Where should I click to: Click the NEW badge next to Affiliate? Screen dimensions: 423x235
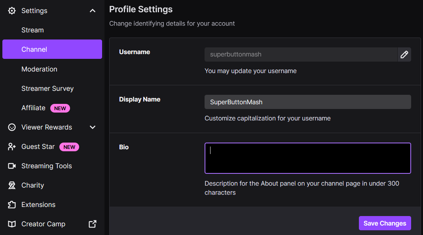pyautogui.click(x=60, y=108)
